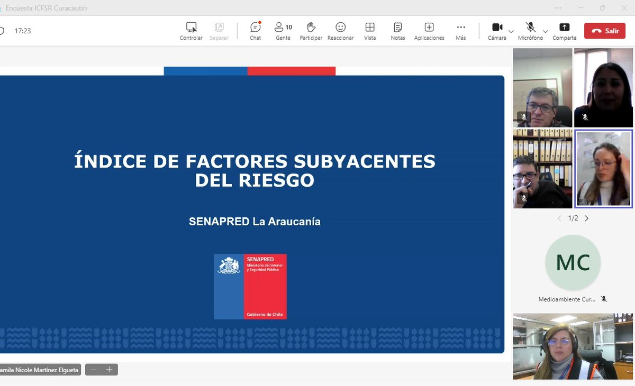Screen dimensions: 635x386
Task: Select video tile of man holding pen
Action: pyautogui.click(x=542, y=169)
